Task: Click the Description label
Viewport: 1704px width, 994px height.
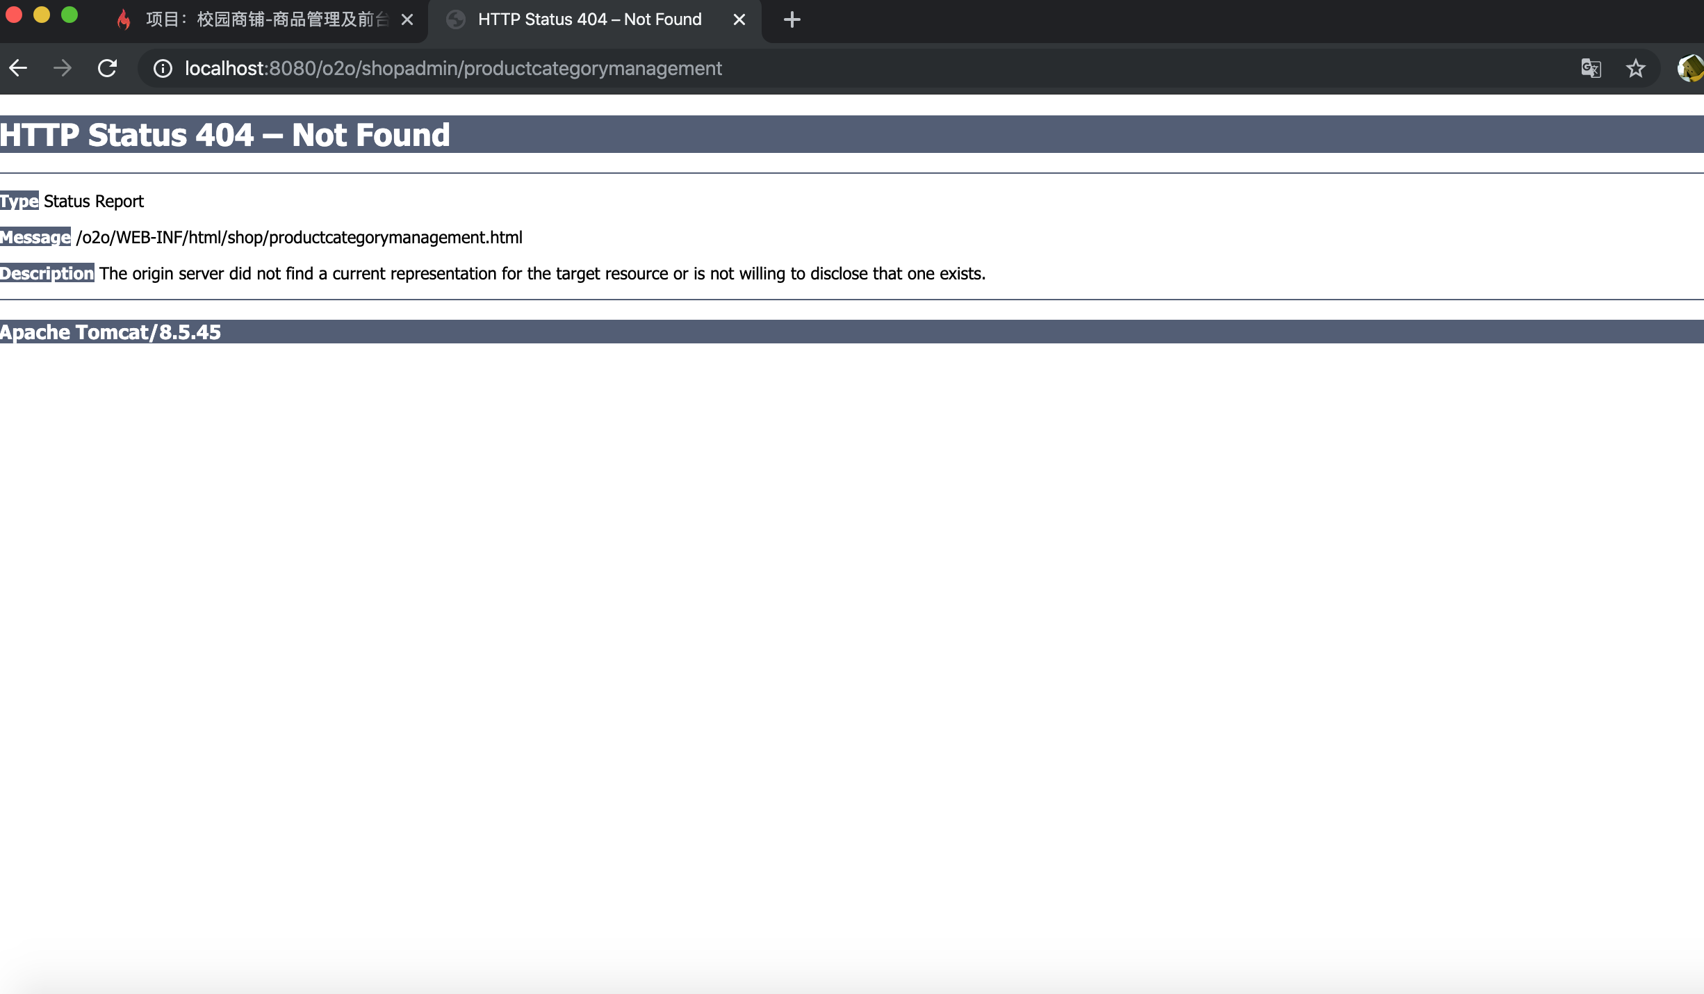Action: click(47, 273)
